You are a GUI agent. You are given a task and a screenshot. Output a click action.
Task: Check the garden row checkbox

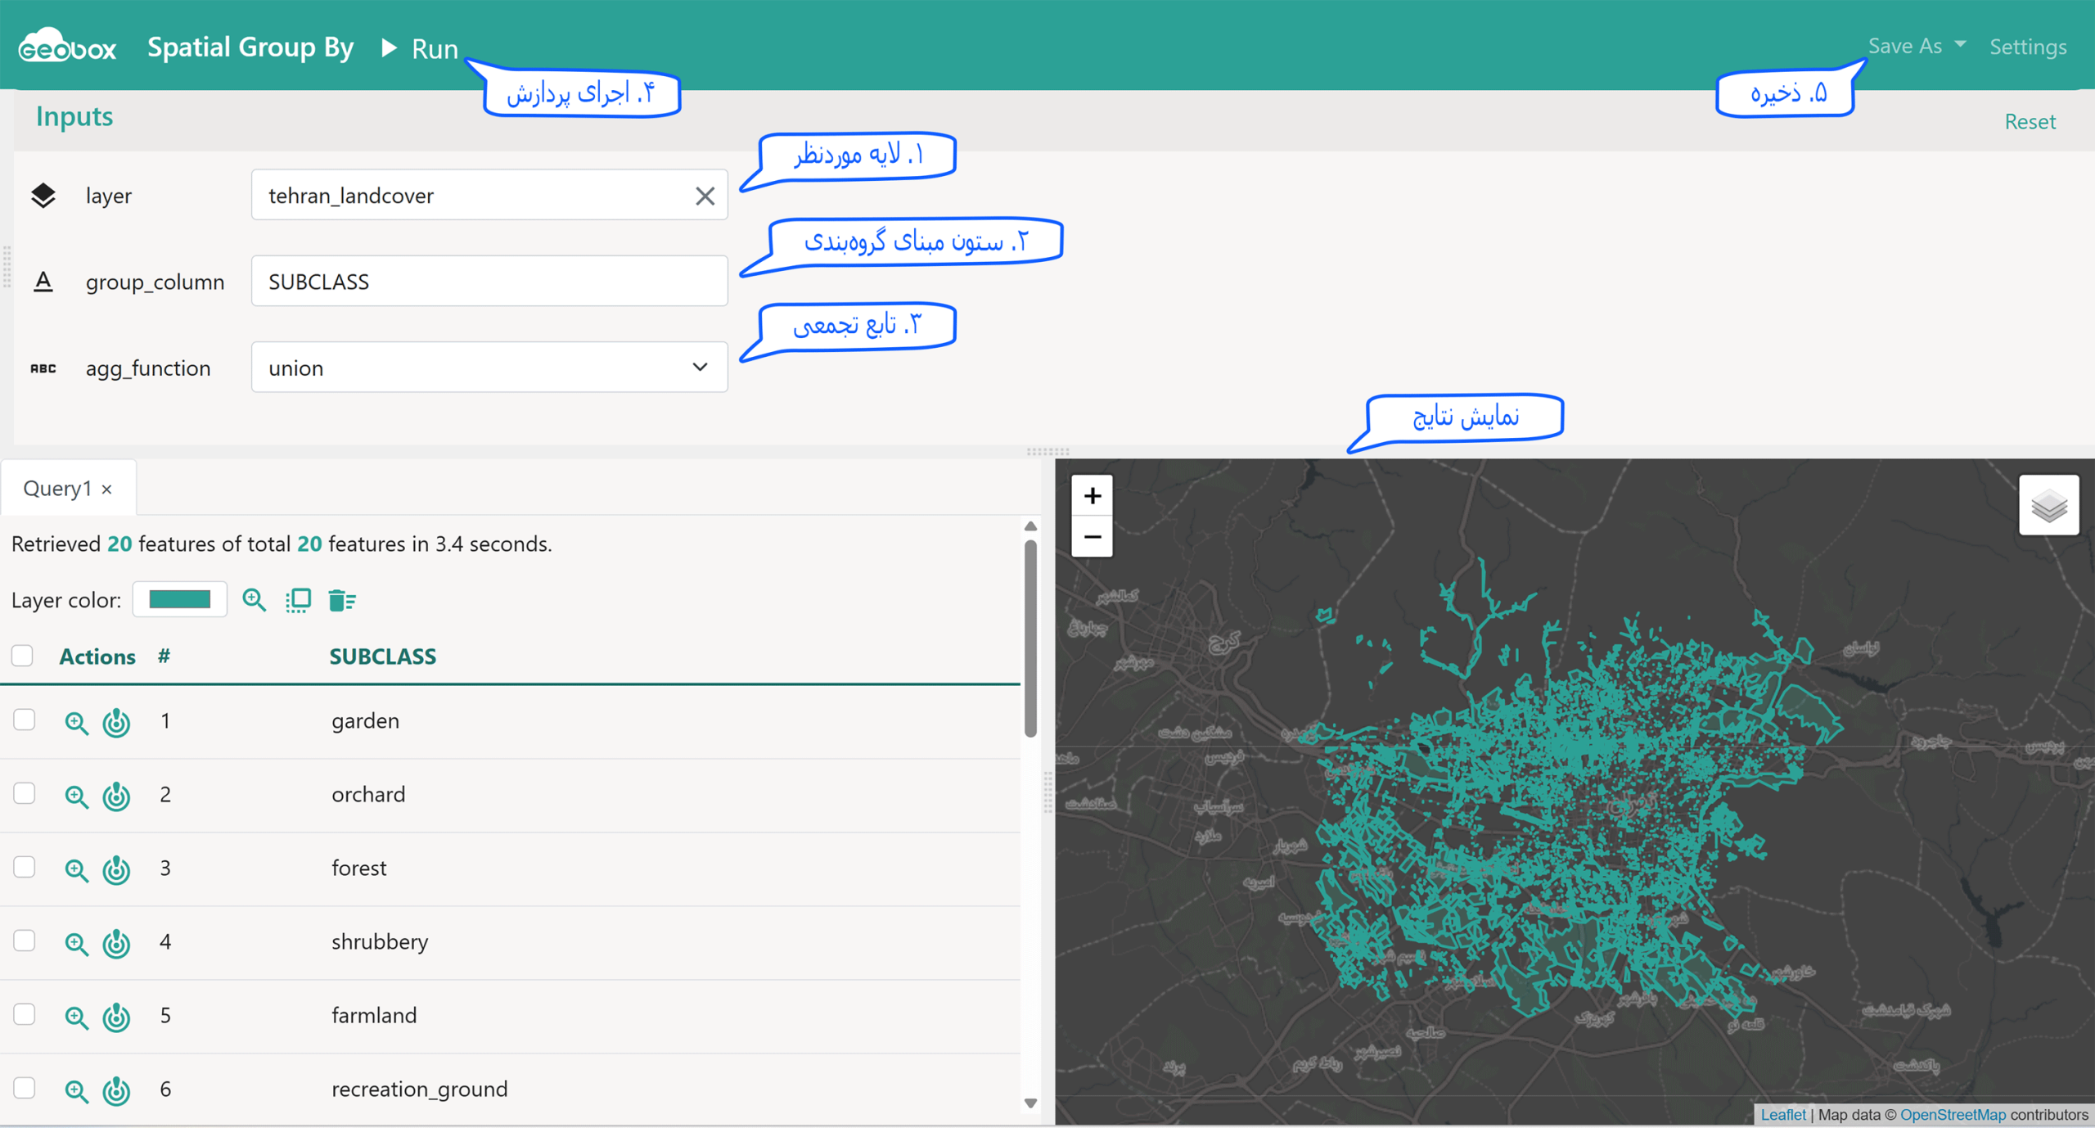click(25, 720)
